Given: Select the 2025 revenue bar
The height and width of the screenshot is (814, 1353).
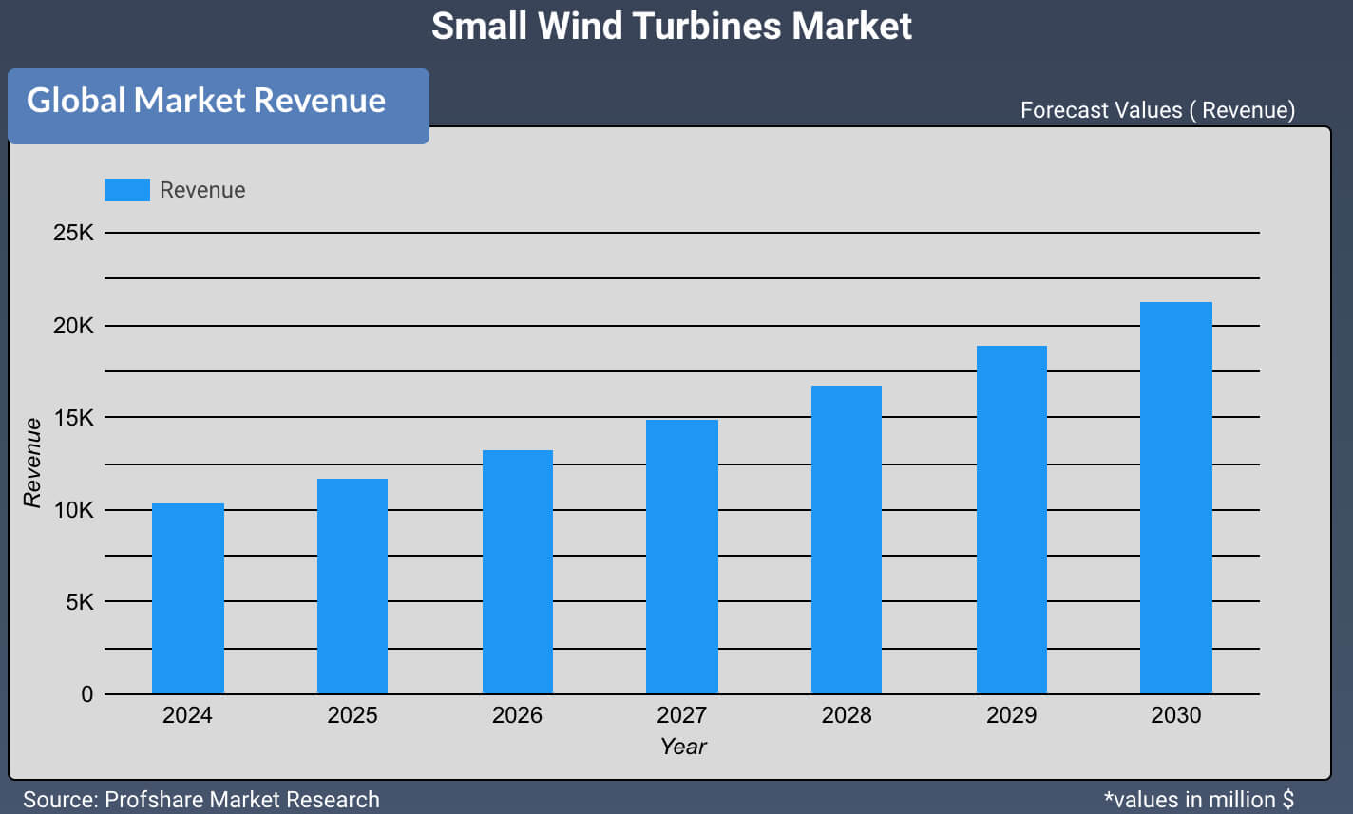Looking at the screenshot, I should (353, 586).
